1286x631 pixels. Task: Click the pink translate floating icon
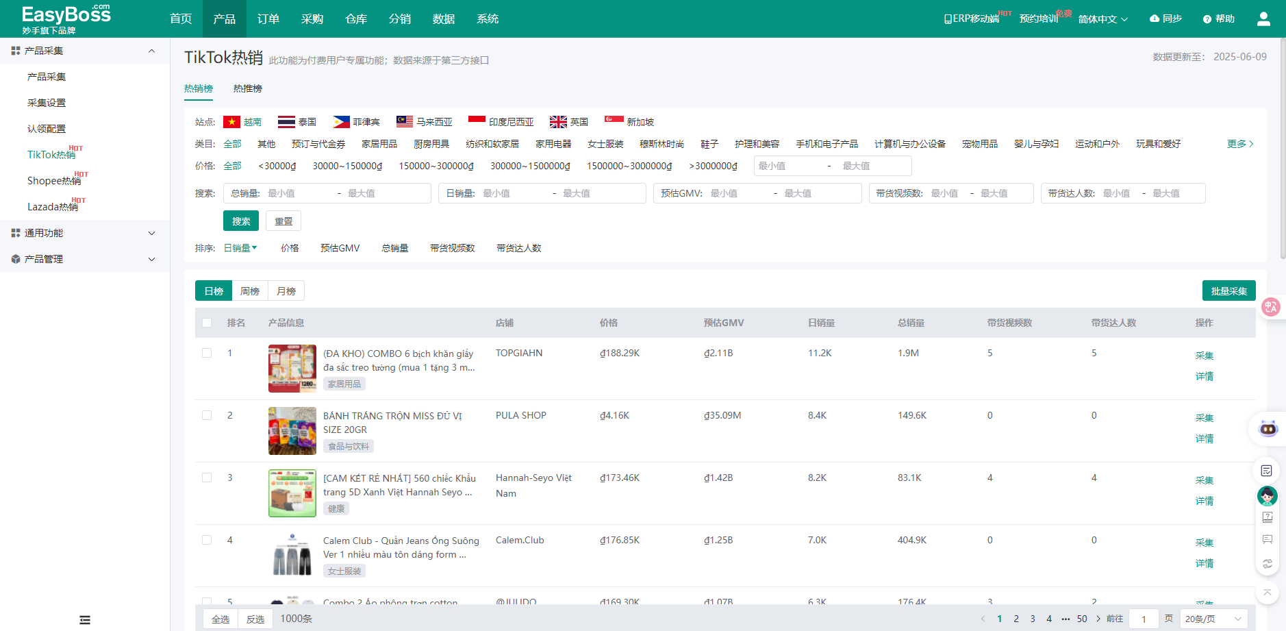1271,306
